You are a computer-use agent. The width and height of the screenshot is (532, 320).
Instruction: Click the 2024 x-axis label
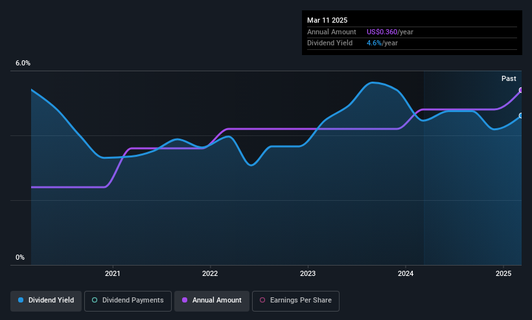pyautogui.click(x=406, y=273)
